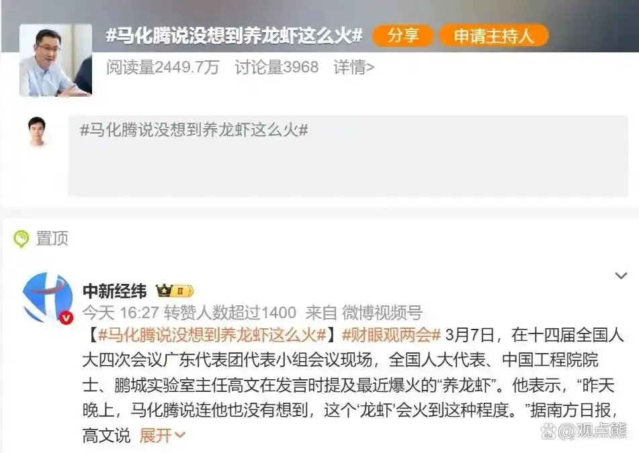Open the topic cover photo thumbnail

pyautogui.click(x=56, y=60)
